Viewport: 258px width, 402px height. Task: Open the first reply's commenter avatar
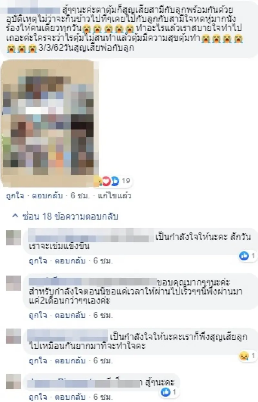coord(14,237)
